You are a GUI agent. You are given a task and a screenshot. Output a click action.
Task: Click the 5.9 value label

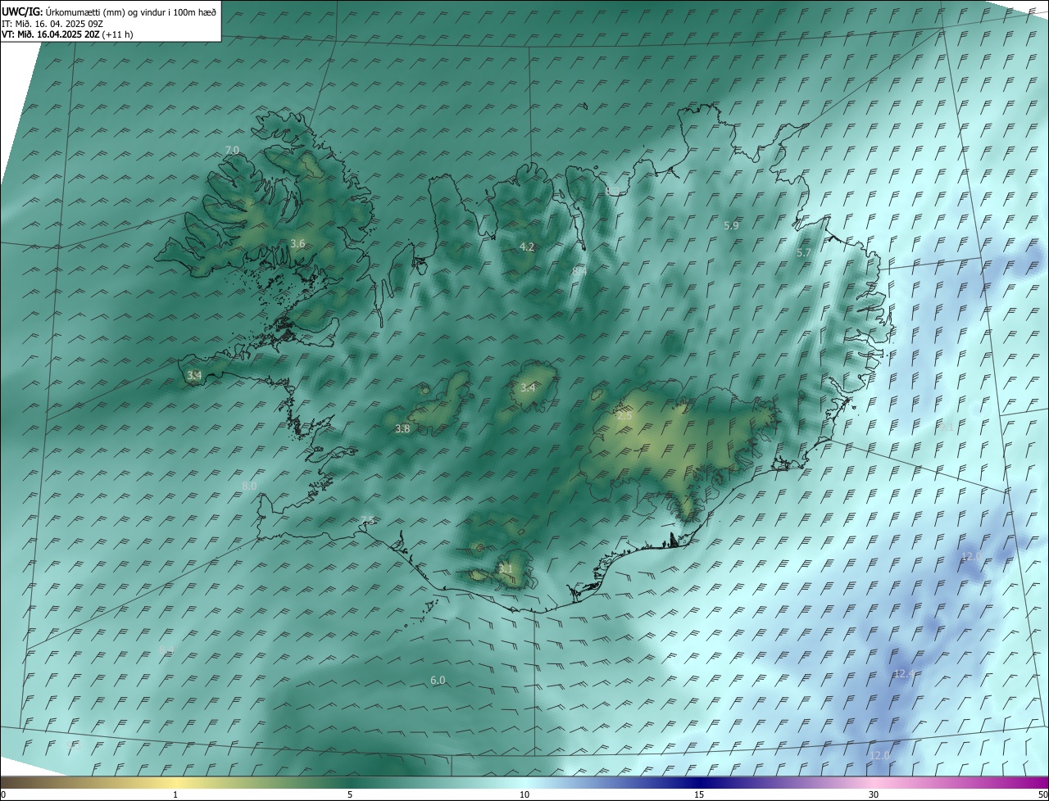pos(732,225)
